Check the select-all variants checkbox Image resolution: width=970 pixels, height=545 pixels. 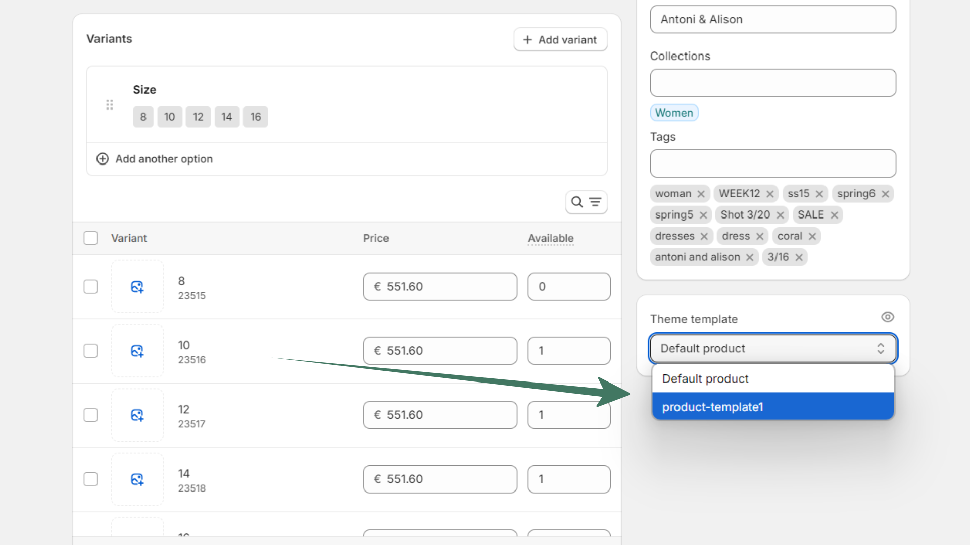[x=90, y=238]
